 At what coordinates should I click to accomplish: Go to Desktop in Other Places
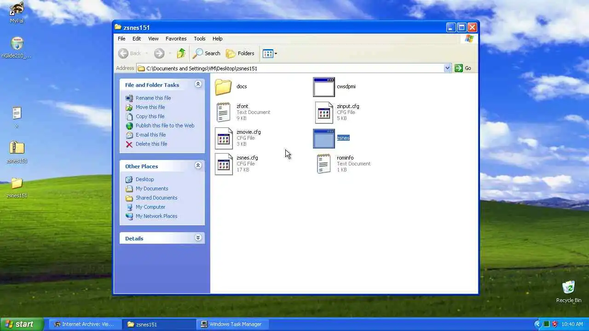point(144,179)
